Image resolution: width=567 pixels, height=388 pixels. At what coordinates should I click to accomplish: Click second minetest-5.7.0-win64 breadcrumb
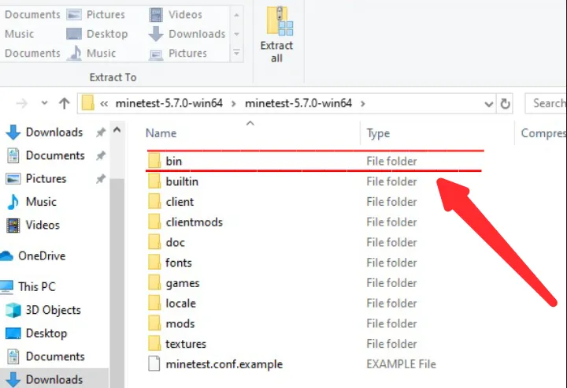click(x=298, y=103)
